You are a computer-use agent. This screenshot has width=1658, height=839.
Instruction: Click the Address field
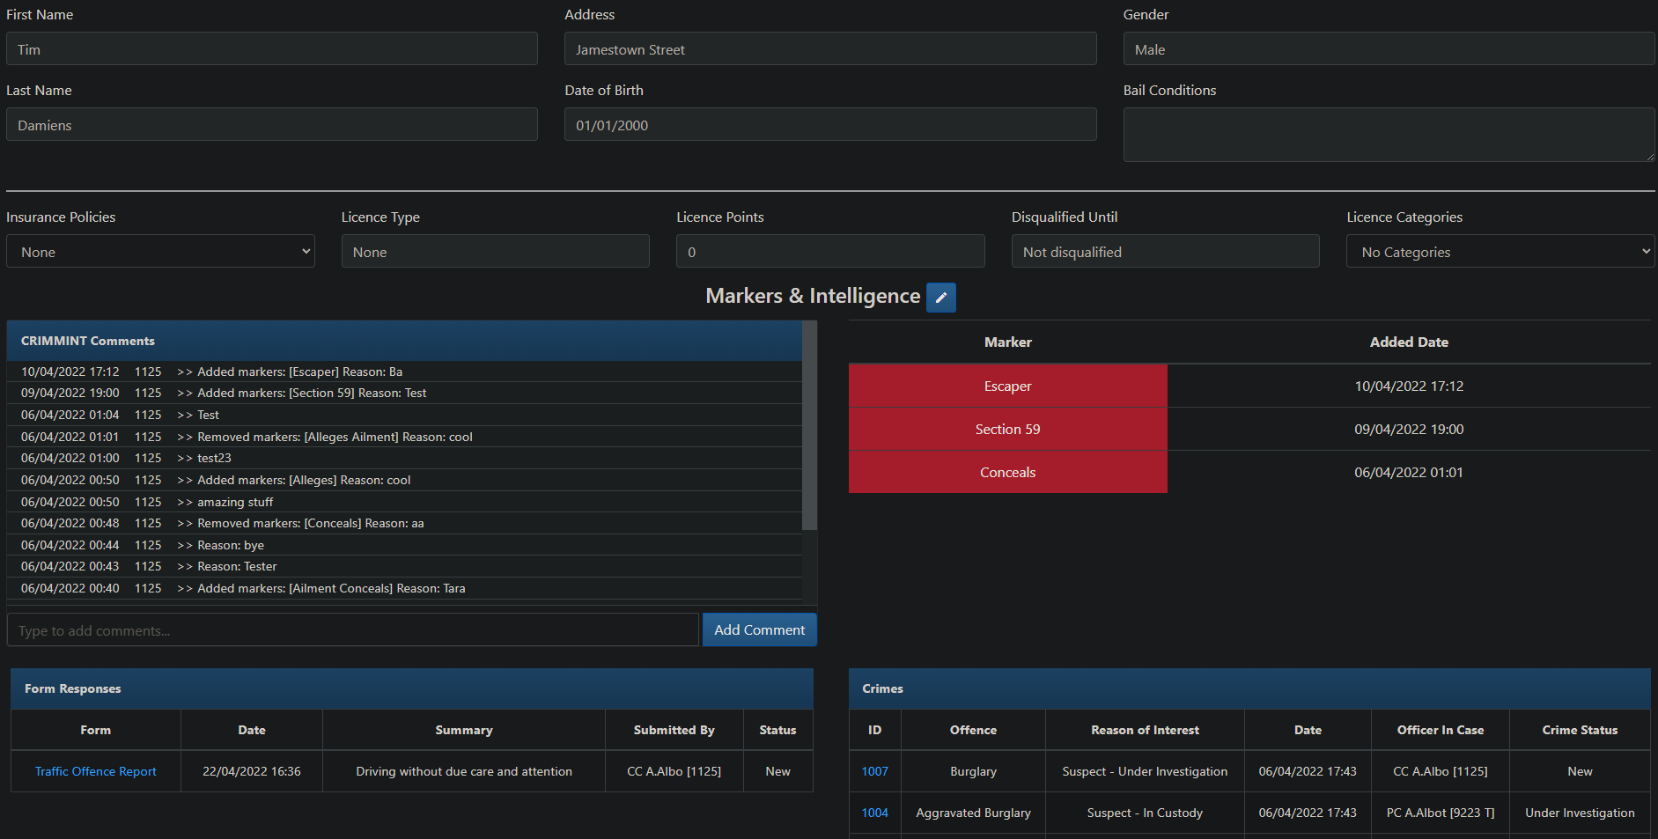[829, 49]
